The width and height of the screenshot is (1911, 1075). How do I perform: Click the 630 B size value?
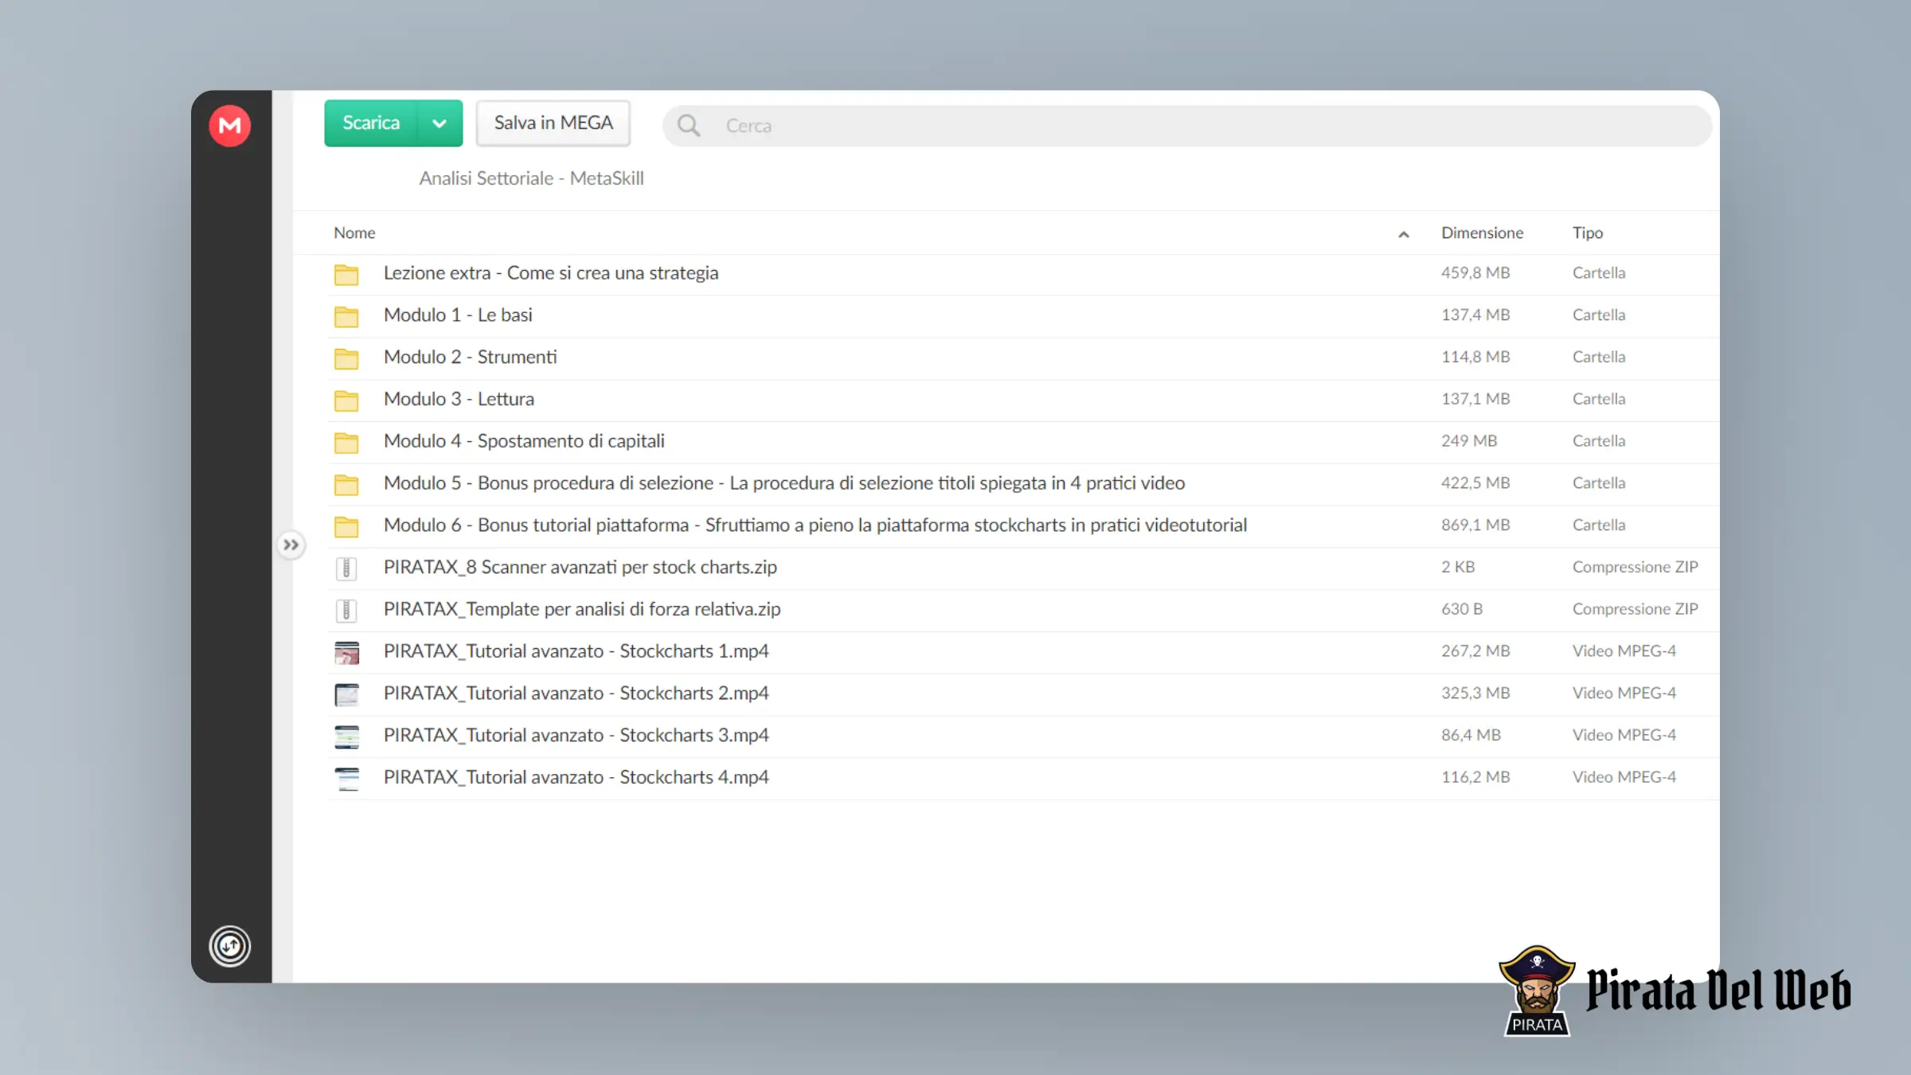tap(1462, 609)
